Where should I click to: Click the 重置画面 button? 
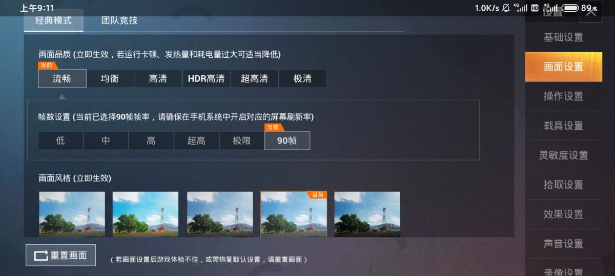[x=60, y=256]
